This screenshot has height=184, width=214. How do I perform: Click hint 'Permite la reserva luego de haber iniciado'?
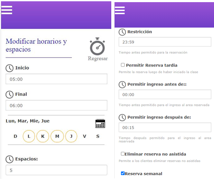158,72
